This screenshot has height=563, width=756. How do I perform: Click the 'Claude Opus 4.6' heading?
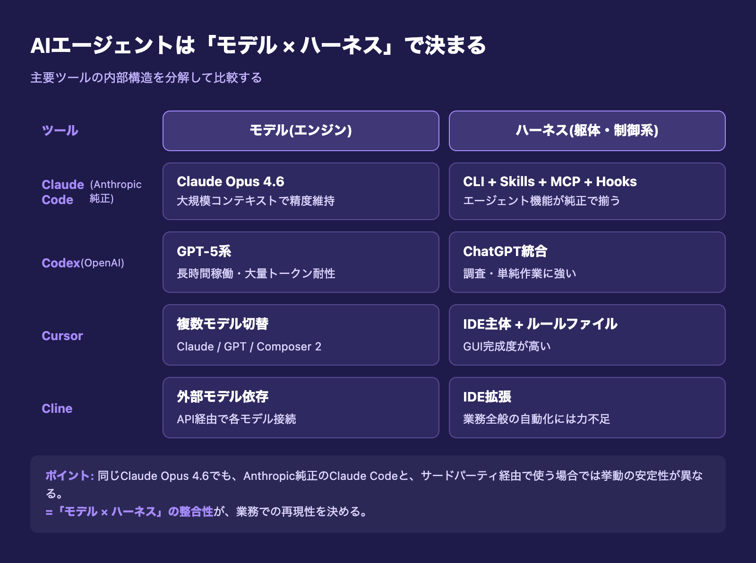(231, 181)
